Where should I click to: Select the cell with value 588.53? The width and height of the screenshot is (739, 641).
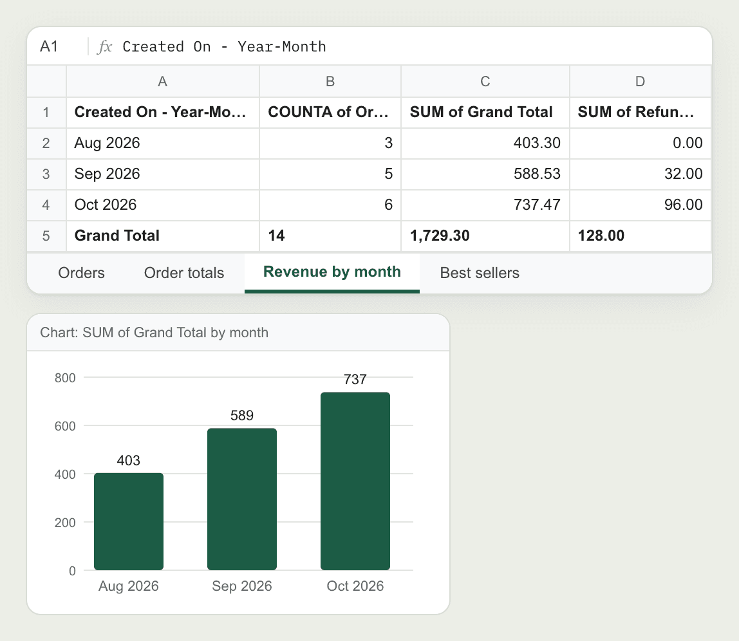point(485,174)
